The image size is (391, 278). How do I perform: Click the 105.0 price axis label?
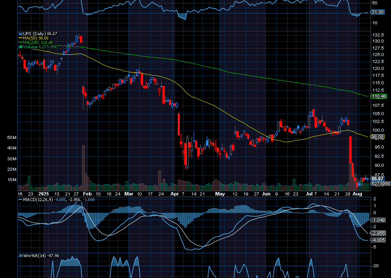[x=378, y=114]
